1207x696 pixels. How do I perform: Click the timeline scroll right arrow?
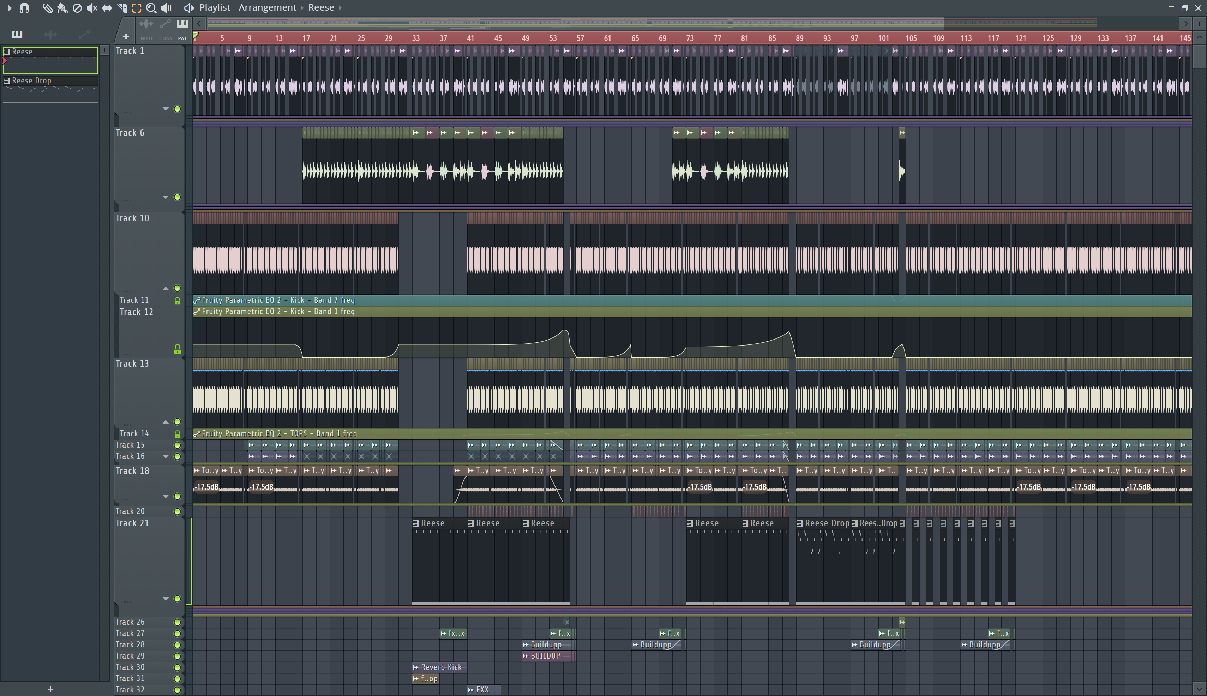(x=1185, y=23)
